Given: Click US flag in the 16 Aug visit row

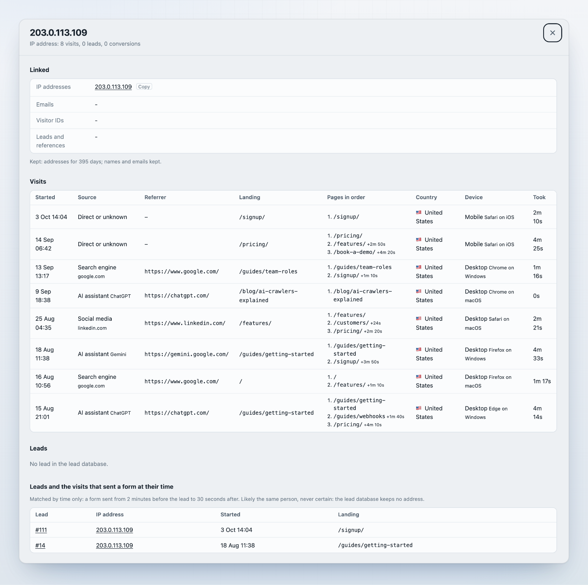Looking at the screenshot, I should [x=419, y=377].
